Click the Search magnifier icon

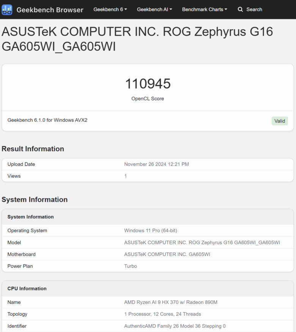[240, 9]
